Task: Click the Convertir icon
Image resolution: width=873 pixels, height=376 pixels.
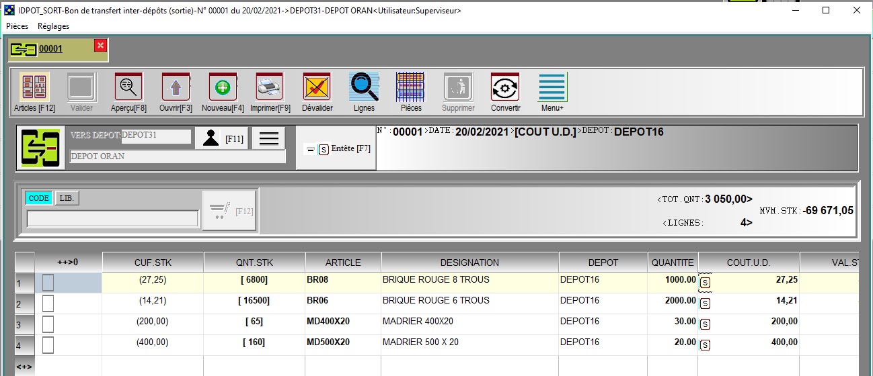Action: coord(505,87)
